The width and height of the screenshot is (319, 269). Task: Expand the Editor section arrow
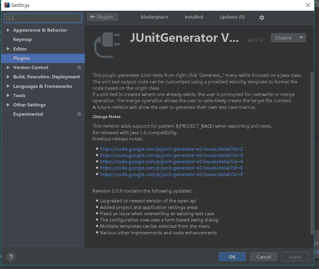click(8, 49)
